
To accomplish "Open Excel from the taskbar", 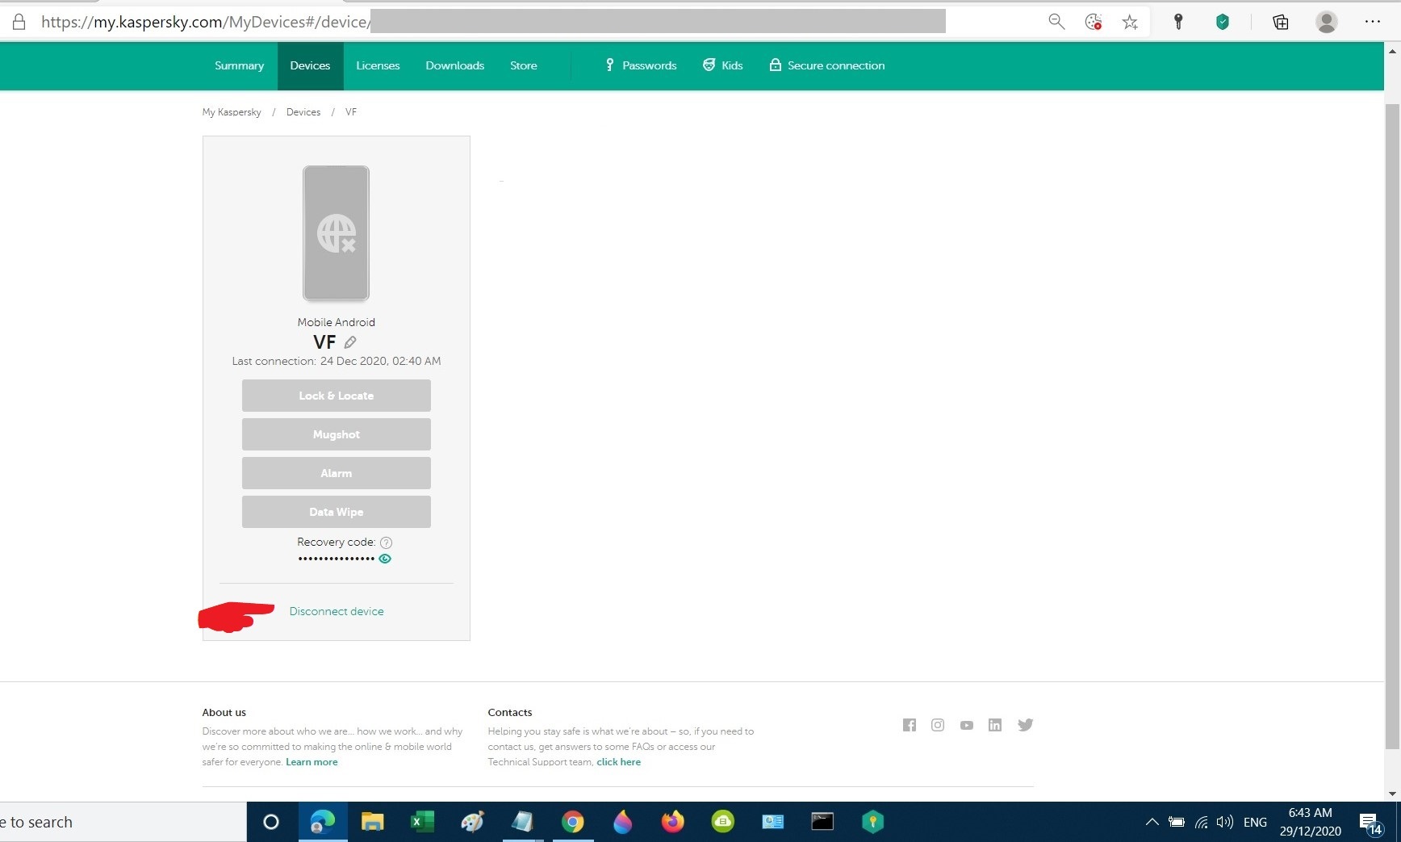I will (422, 822).
